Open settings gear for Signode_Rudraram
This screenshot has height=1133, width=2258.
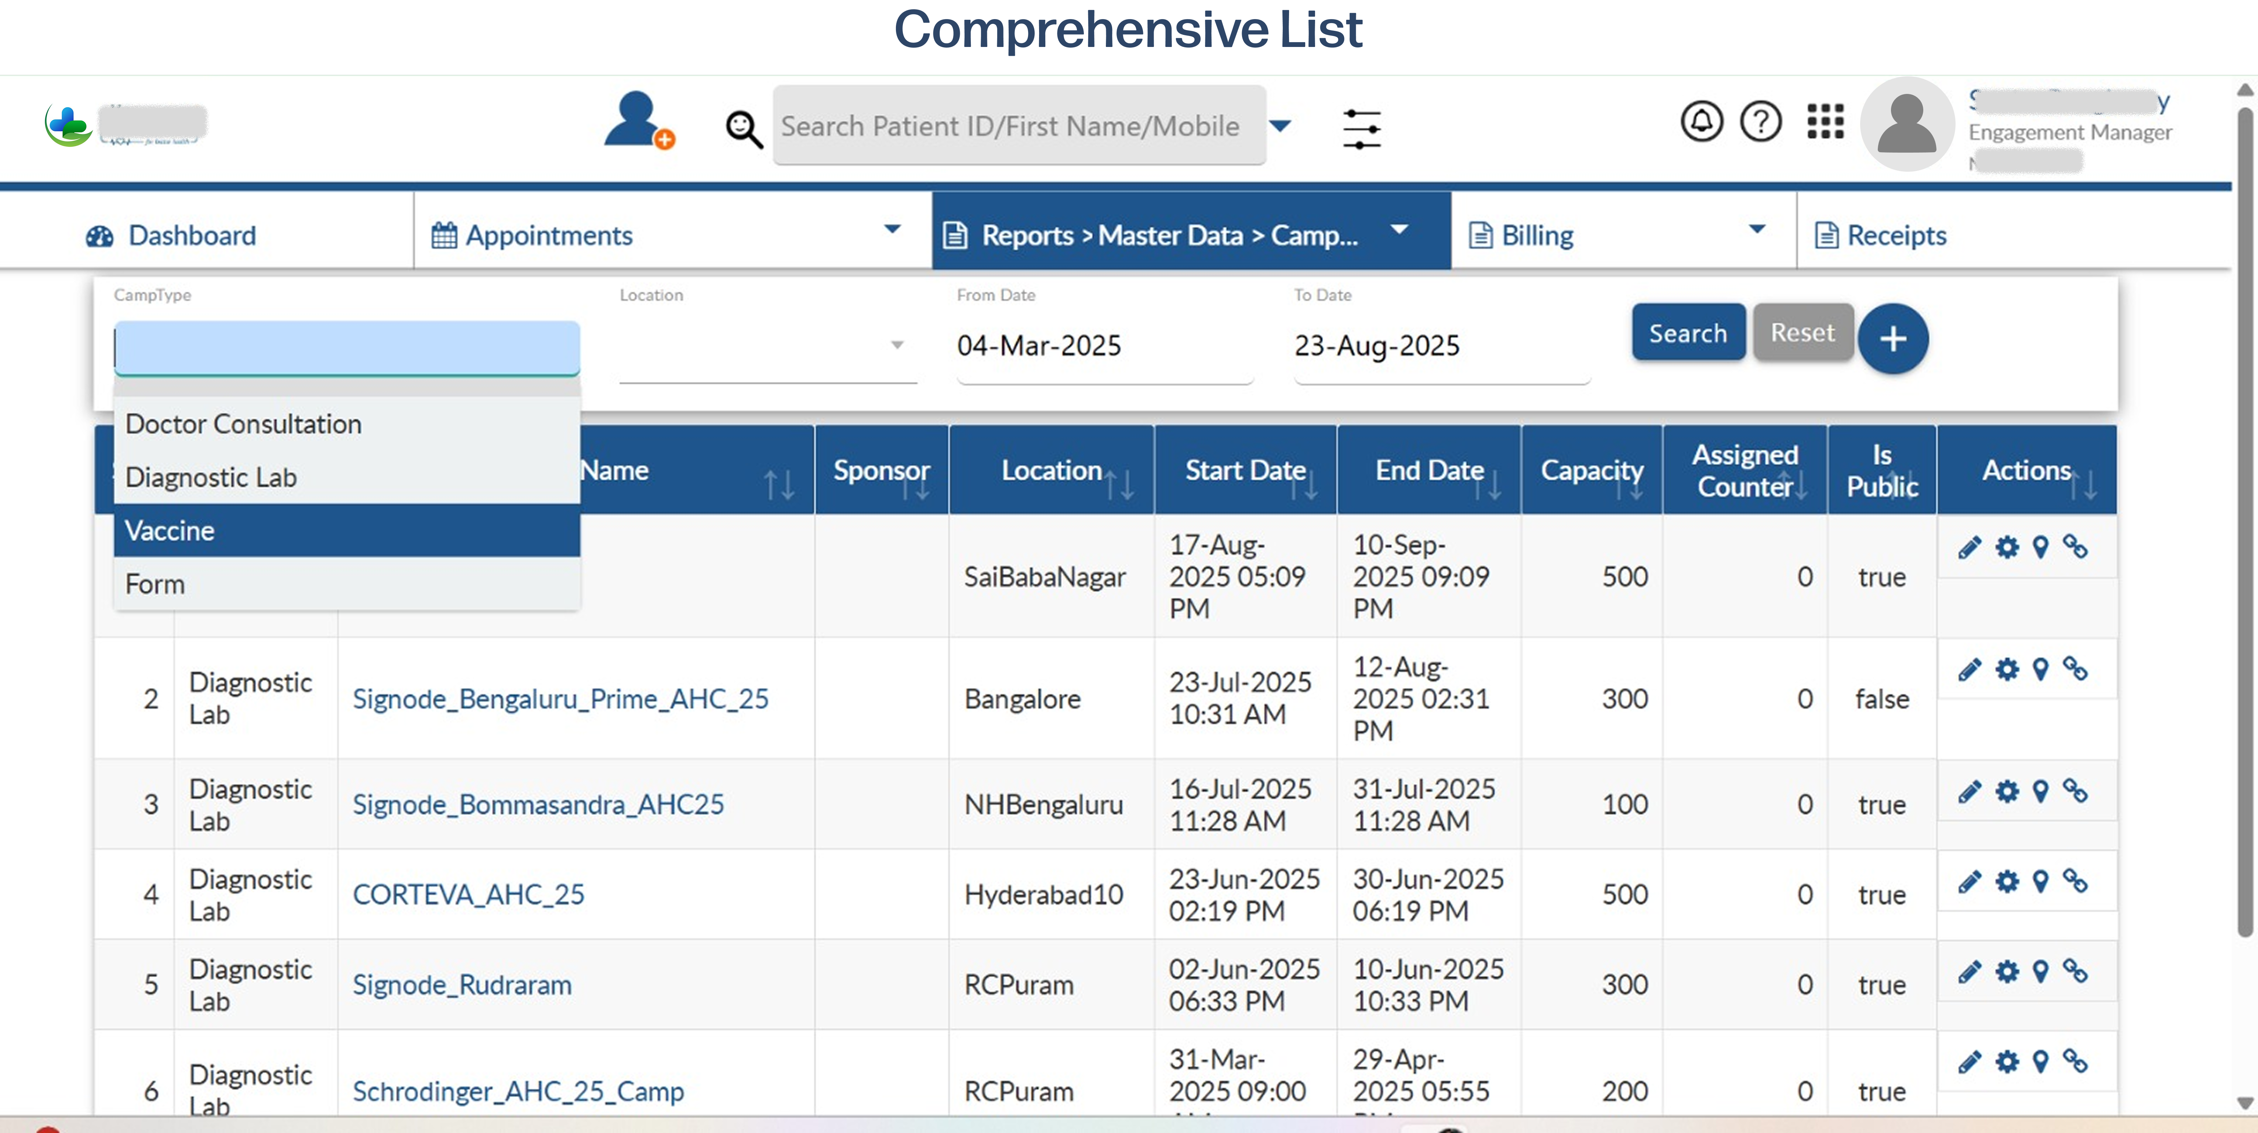2007,972
